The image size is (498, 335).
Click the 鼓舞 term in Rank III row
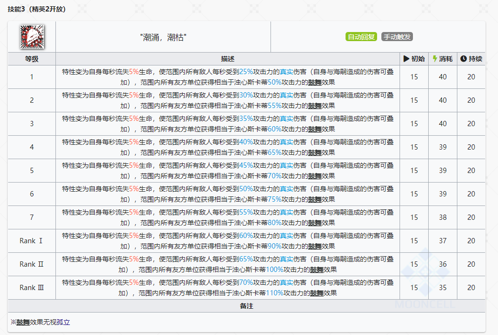[x=317, y=293]
